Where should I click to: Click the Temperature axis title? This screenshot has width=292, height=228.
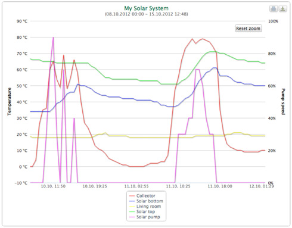(10, 101)
